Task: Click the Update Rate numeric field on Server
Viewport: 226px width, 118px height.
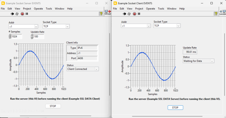Action: coord(38,36)
